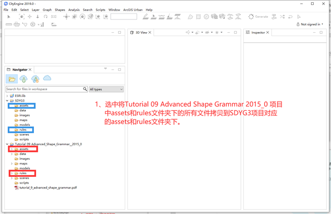Open the Shapes menu
The image size is (331, 214).
click(x=60, y=10)
